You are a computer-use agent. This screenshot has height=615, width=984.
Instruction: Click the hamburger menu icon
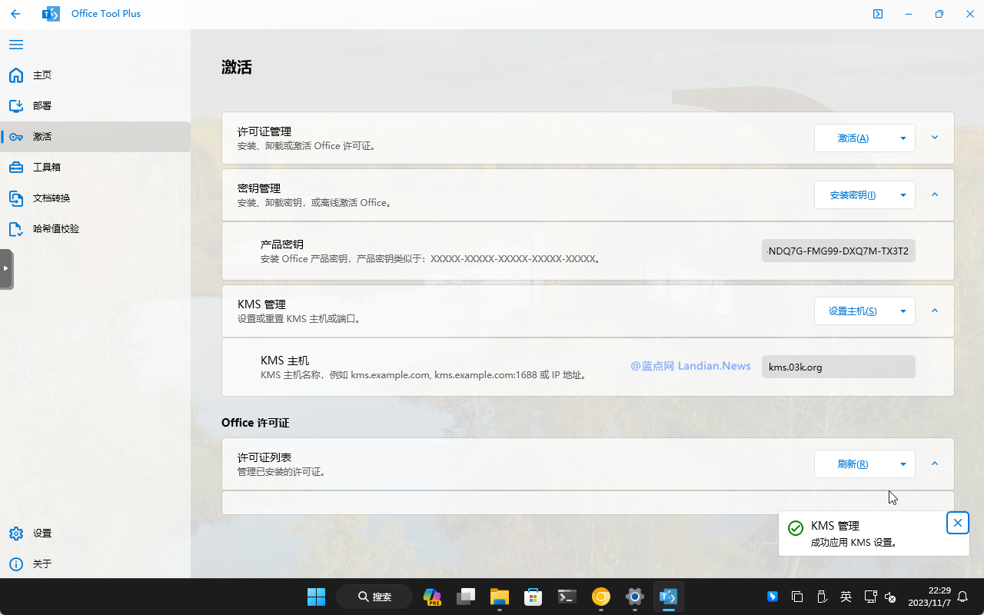16,45
